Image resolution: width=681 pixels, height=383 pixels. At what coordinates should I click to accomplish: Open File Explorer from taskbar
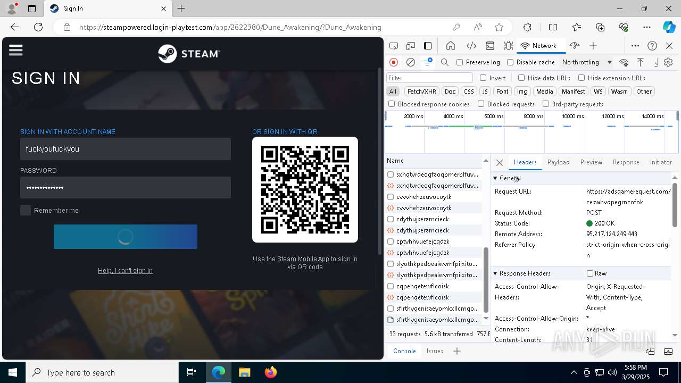pos(244,372)
